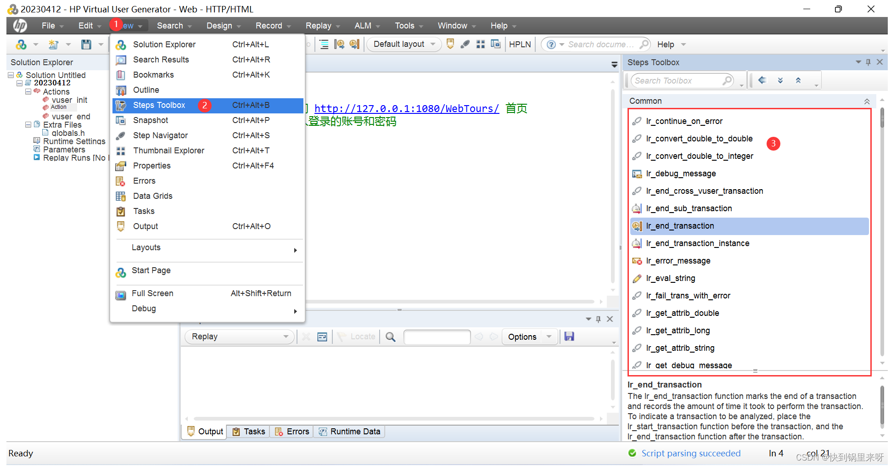Collapse the Common toolbox section
This screenshot has height=466, width=891.
pyautogui.click(x=867, y=101)
